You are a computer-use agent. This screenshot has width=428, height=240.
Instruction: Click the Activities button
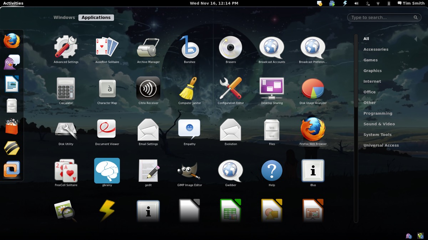[13, 3]
